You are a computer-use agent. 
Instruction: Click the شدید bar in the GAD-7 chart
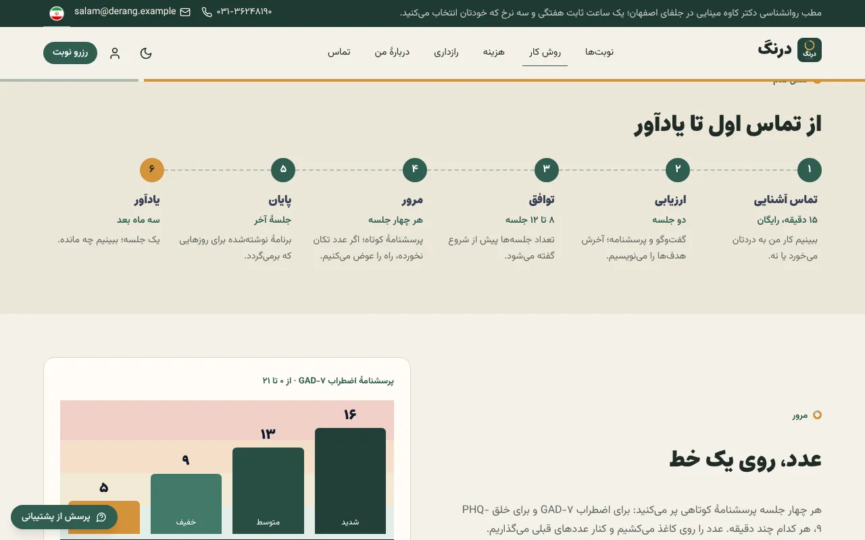(350, 481)
